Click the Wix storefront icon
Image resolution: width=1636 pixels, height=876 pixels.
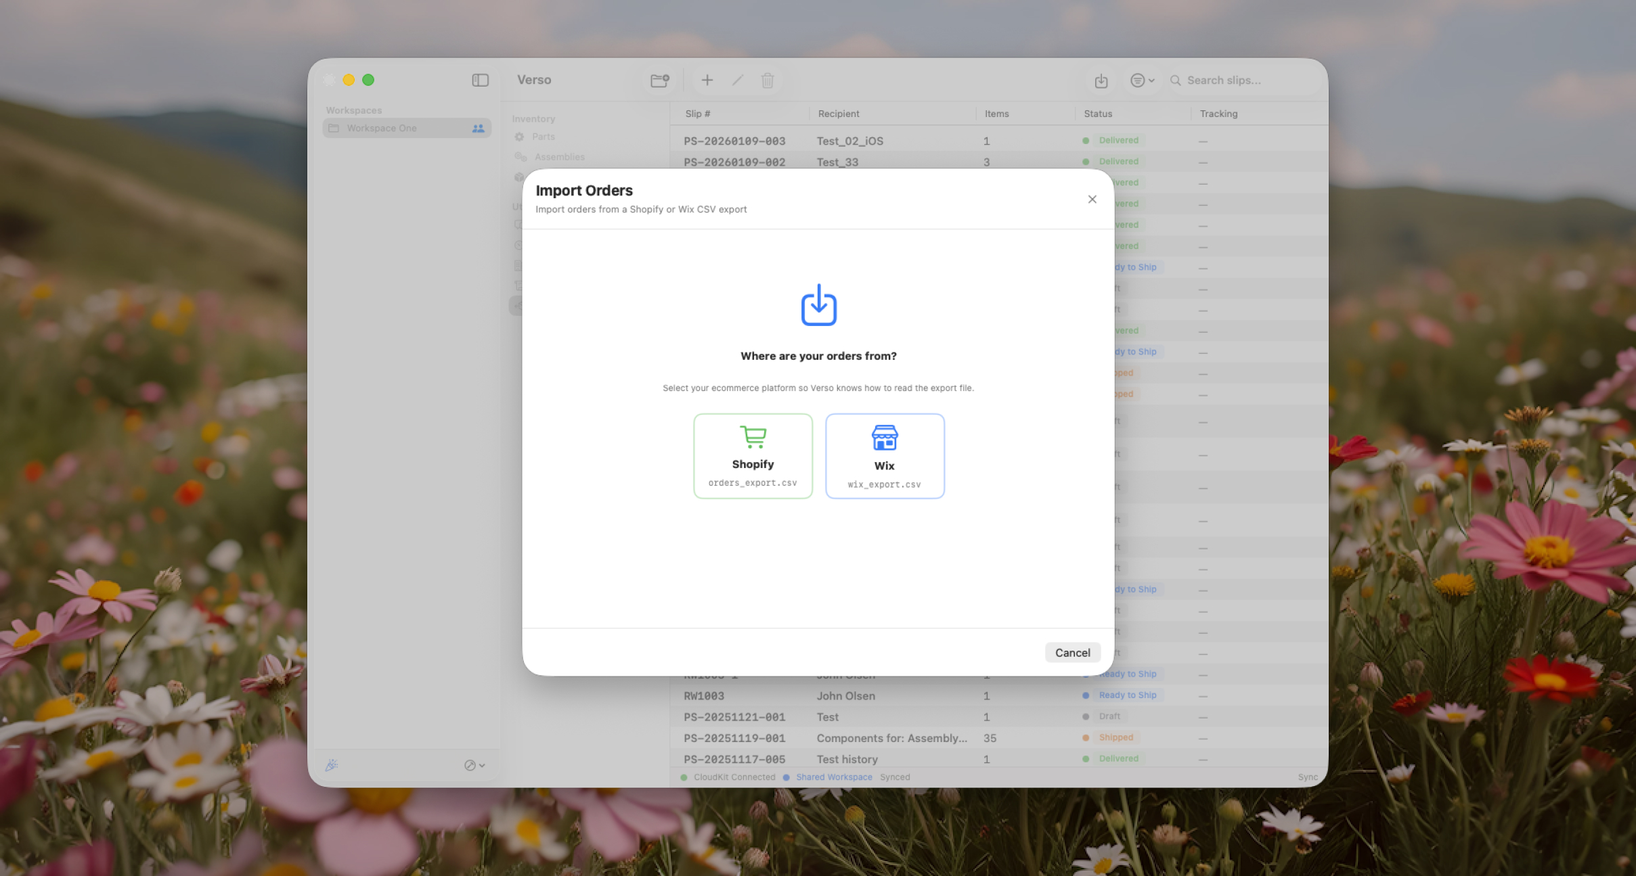point(884,438)
